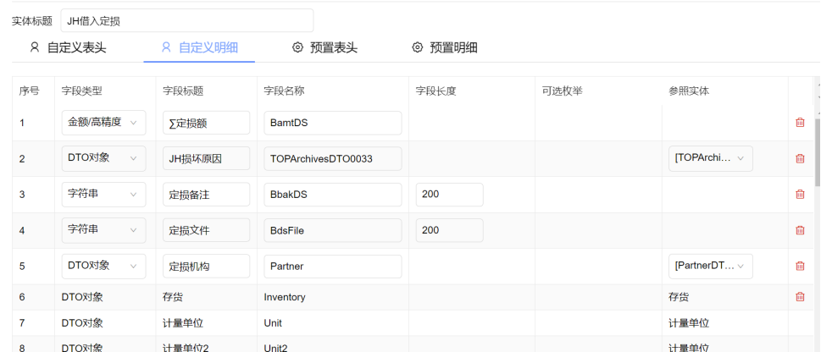Delete row 1 ∑定损额 with trash icon
Viewport: 821px width, 352px height.
pos(800,123)
